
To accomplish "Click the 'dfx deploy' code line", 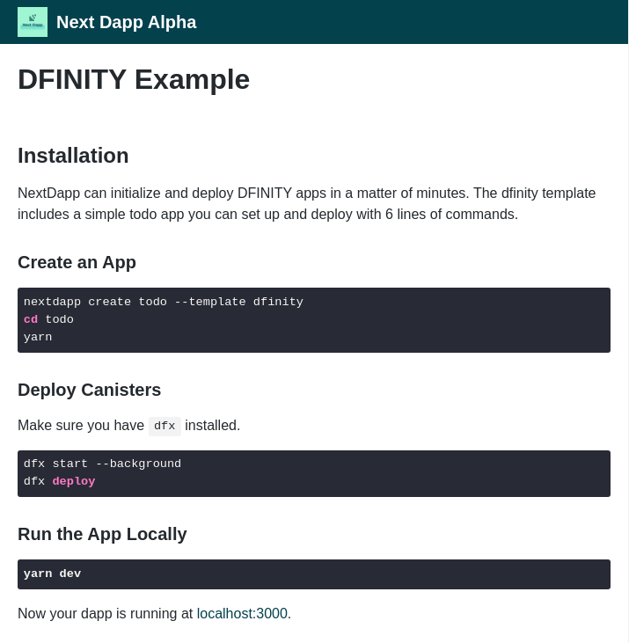I will (60, 481).
